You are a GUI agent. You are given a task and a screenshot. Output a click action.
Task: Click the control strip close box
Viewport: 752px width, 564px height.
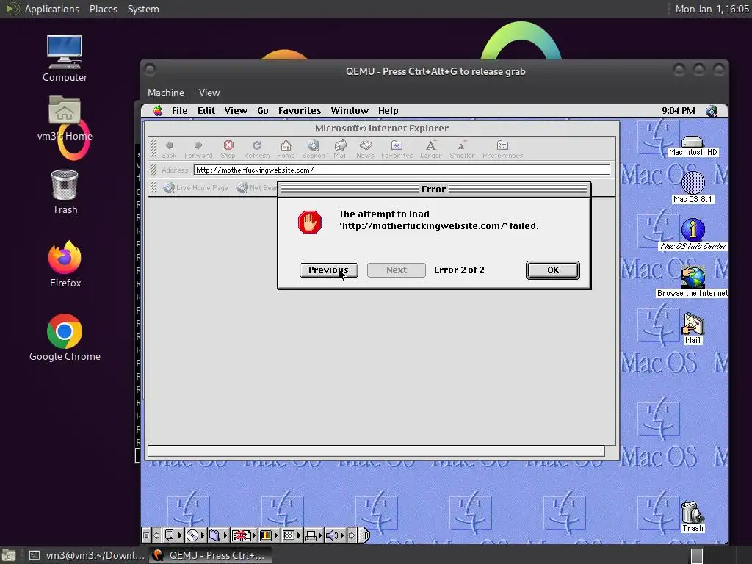point(146,535)
